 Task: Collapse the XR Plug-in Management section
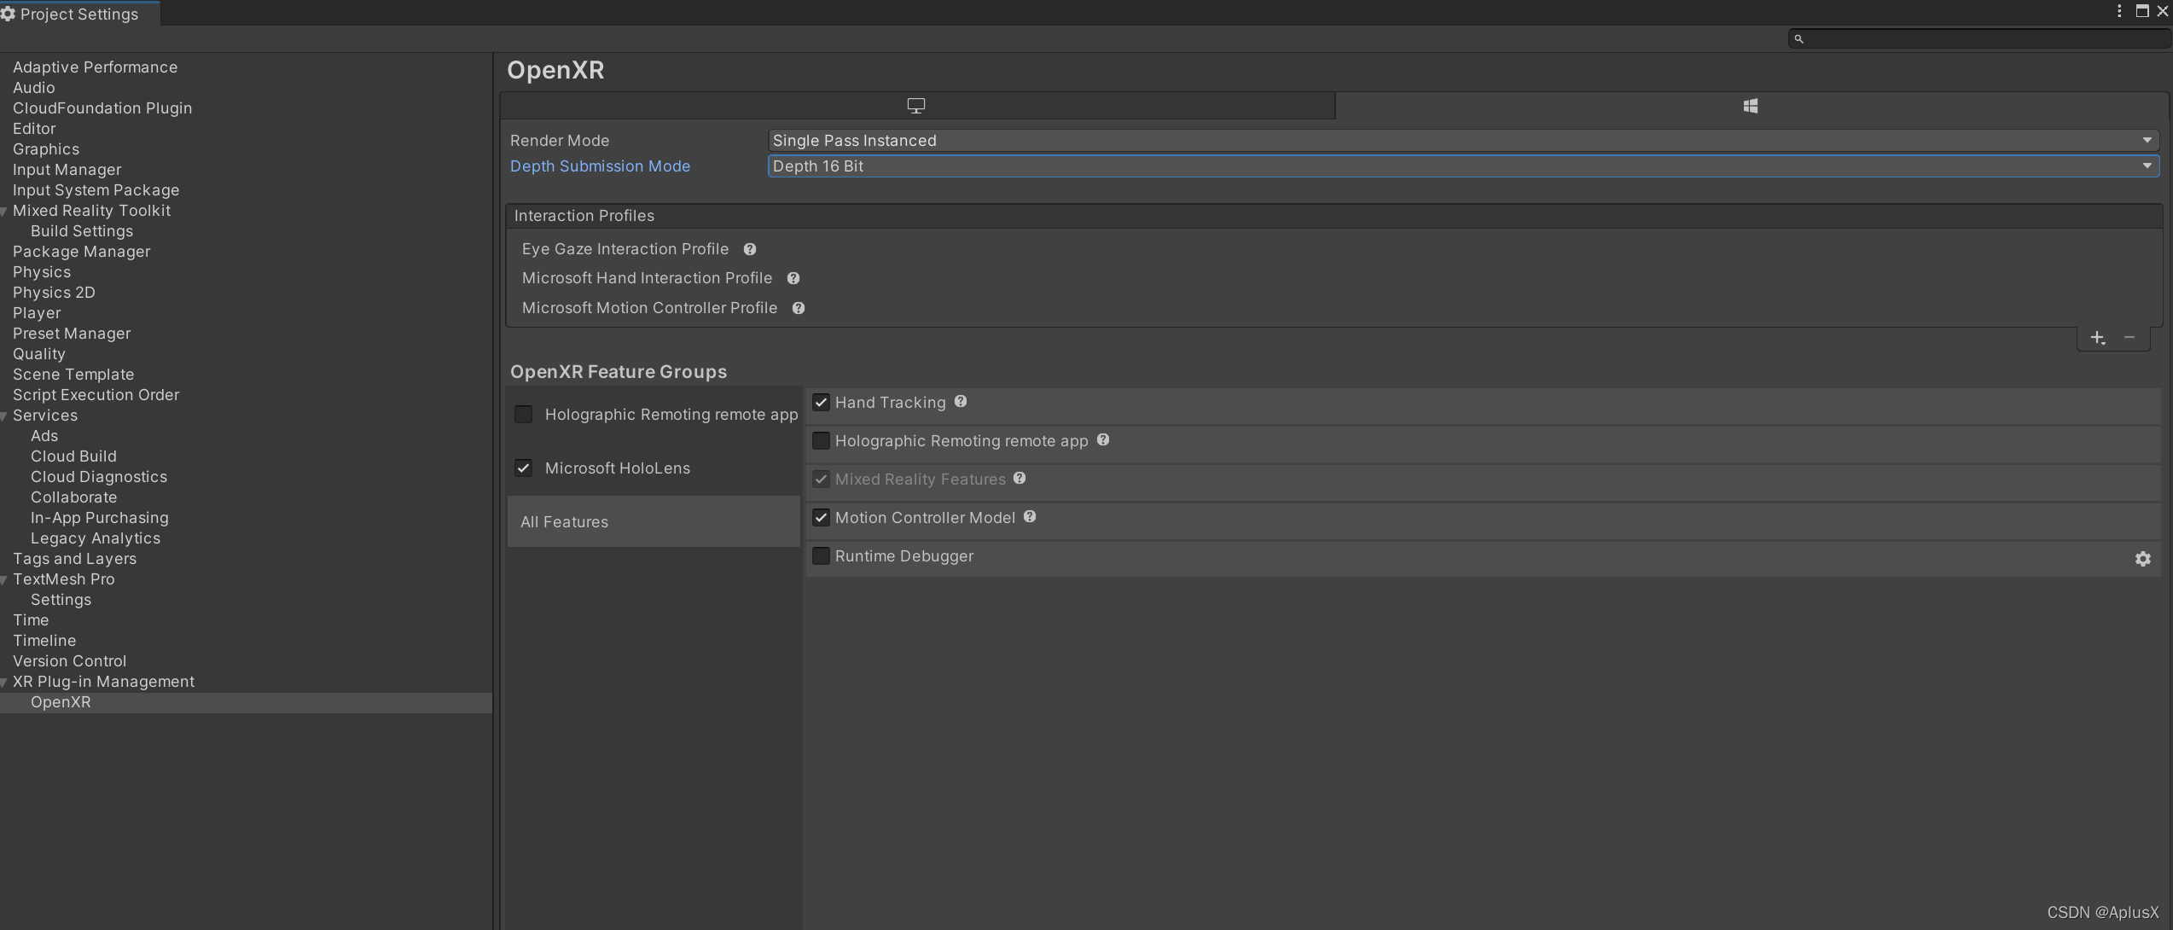3,682
